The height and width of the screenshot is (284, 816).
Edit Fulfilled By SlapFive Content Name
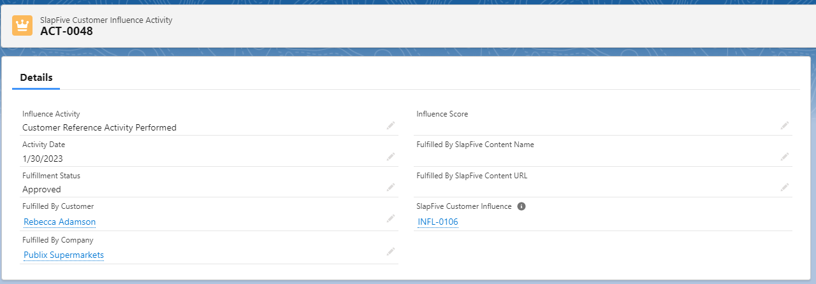point(785,157)
